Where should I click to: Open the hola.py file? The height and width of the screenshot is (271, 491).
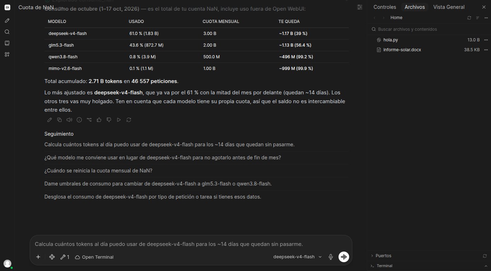pyautogui.click(x=391, y=40)
